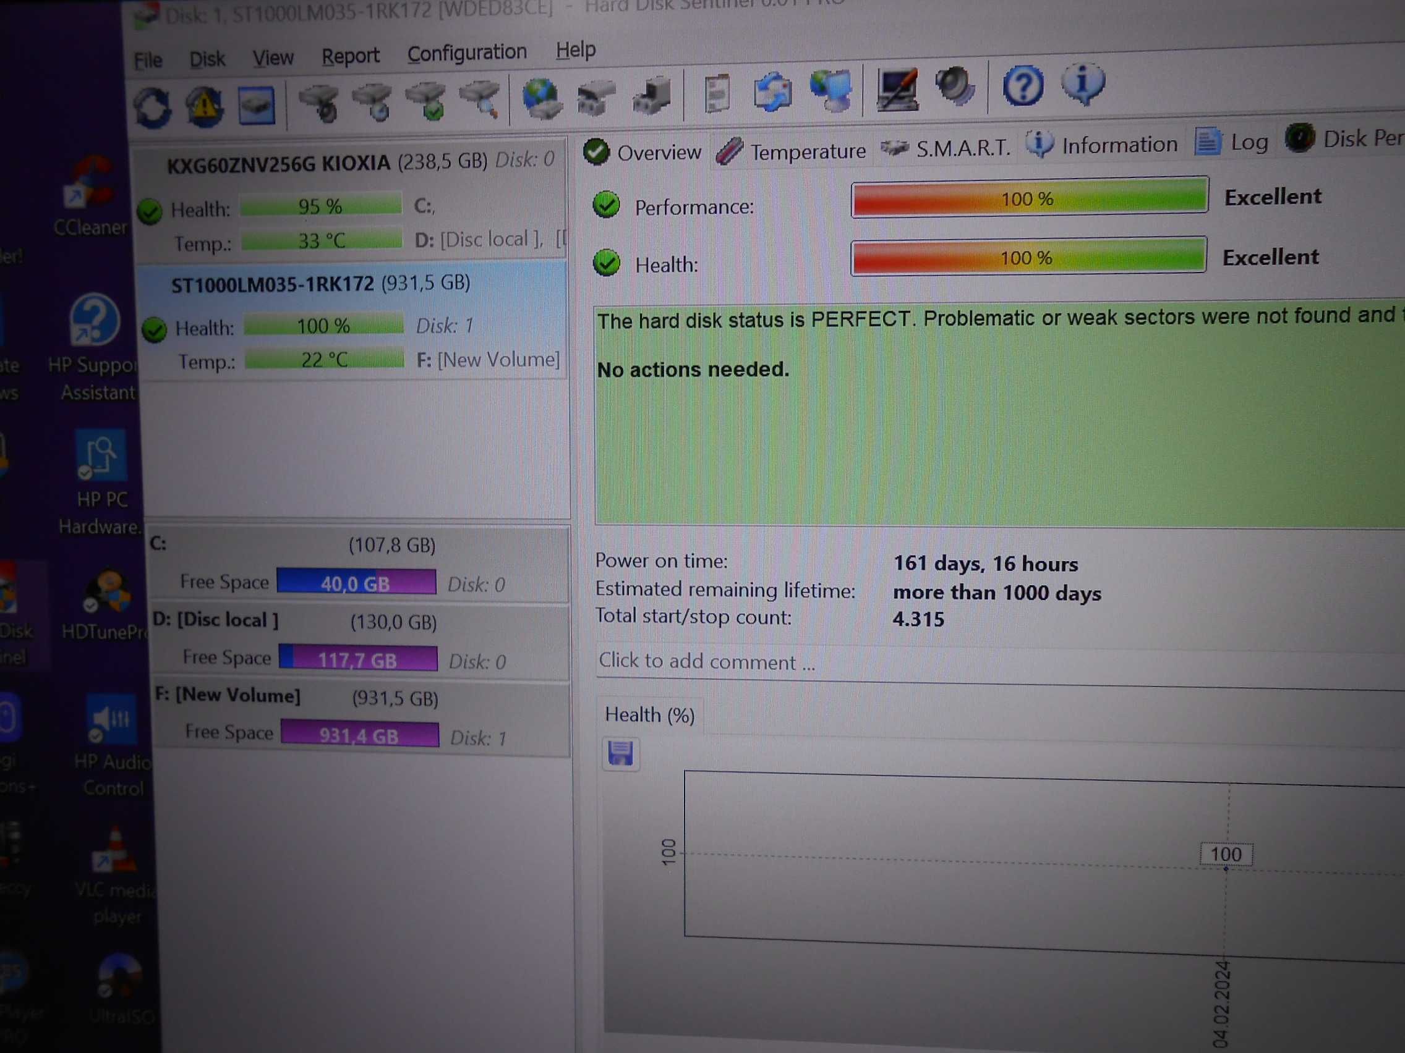This screenshot has height=1053, width=1405.
Task: Click the speaker toolbar icon
Action: pos(955,87)
